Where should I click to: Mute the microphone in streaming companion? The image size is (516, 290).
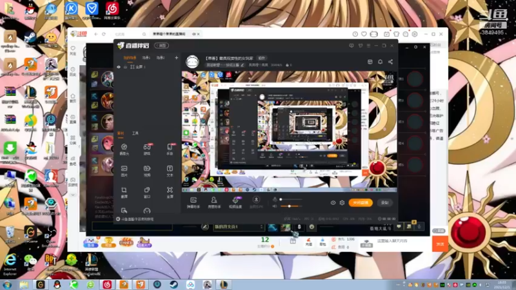pos(275,199)
